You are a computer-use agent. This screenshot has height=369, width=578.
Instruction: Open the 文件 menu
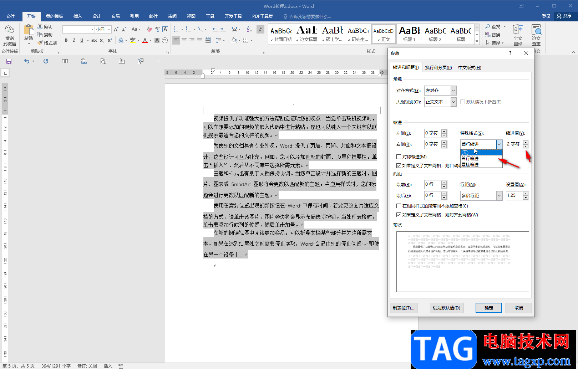click(x=10, y=16)
